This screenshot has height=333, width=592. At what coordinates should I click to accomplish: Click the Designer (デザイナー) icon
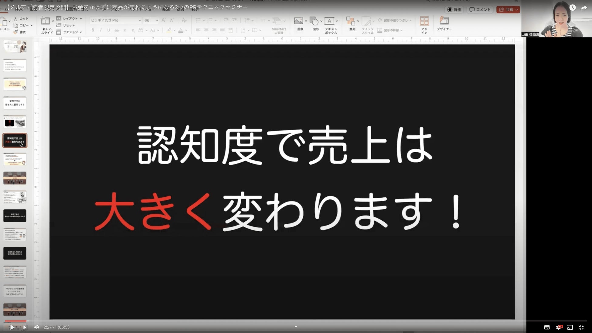444,21
